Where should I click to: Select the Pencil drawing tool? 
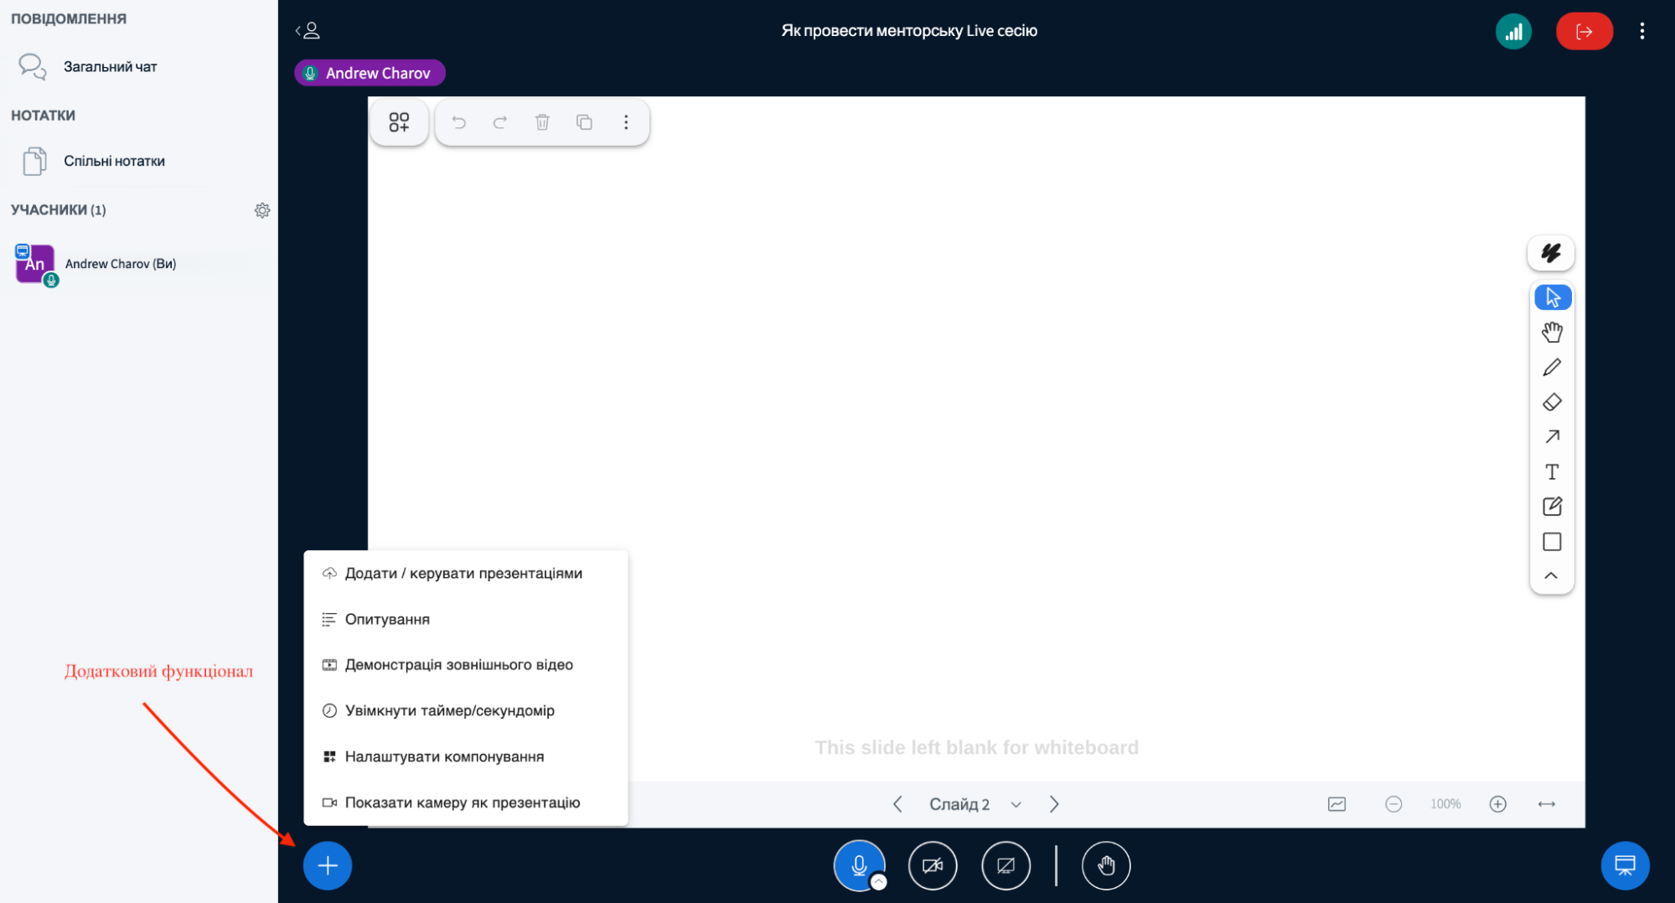click(x=1551, y=368)
